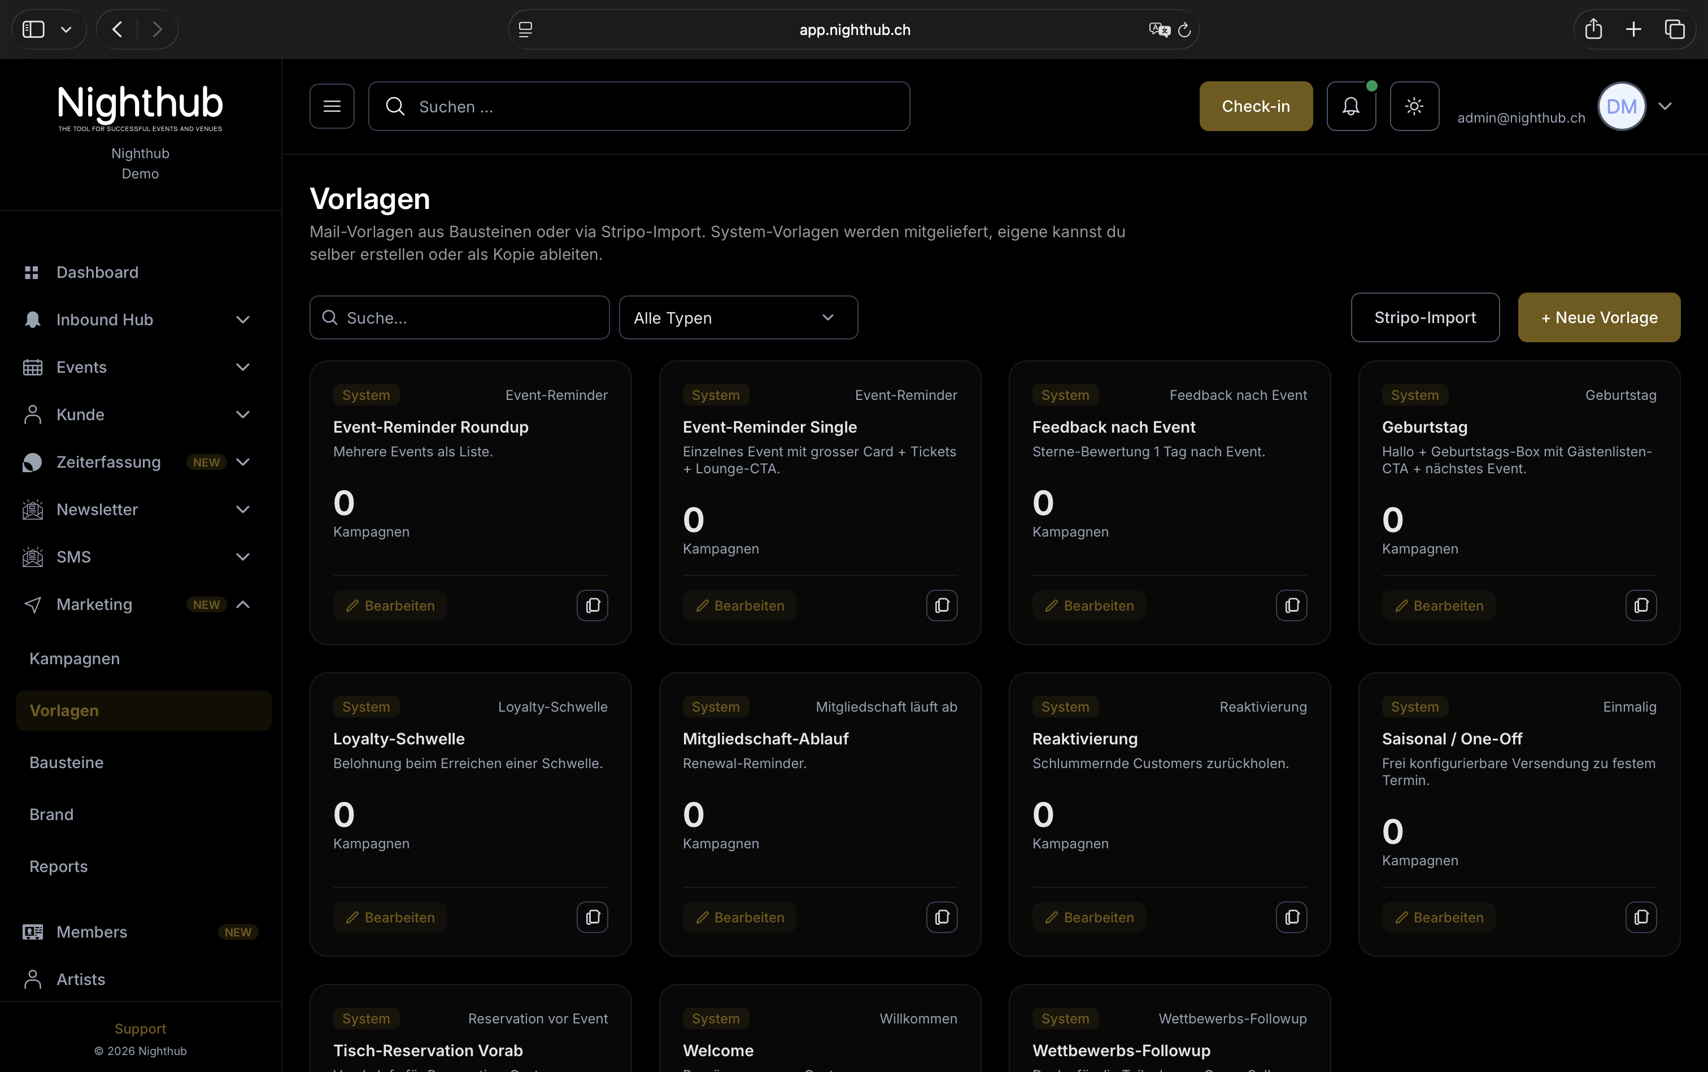Focus the top Suchen search field
This screenshot has width=1708, height=1072.
click(639, 106)
